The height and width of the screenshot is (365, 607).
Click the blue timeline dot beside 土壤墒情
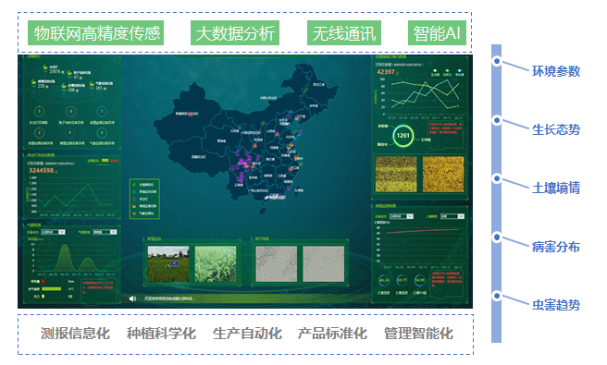coord(497,178)
